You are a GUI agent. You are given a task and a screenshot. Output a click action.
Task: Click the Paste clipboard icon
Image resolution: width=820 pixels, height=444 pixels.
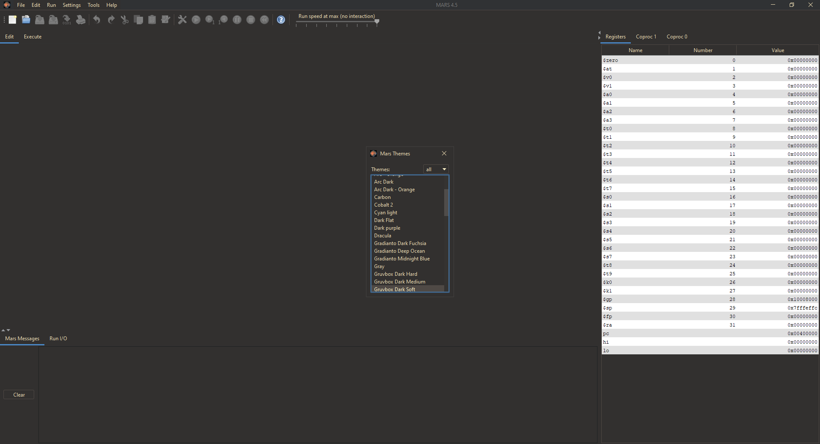click(152, 20)
